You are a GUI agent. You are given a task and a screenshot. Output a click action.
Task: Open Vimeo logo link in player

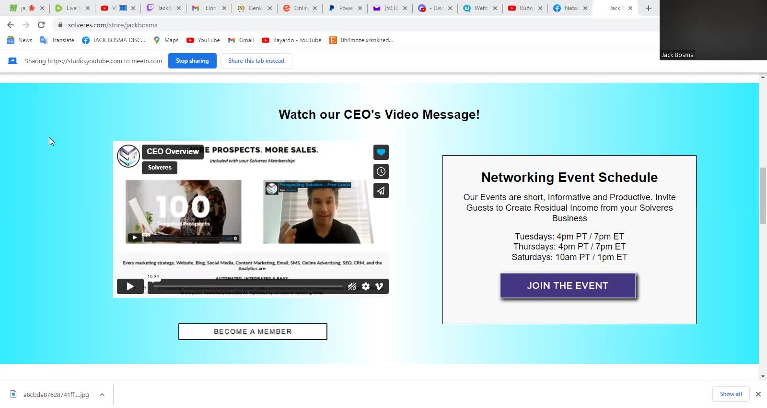tap(379, 286)
